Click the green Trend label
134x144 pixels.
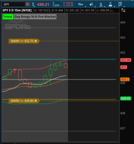point(8,17)
